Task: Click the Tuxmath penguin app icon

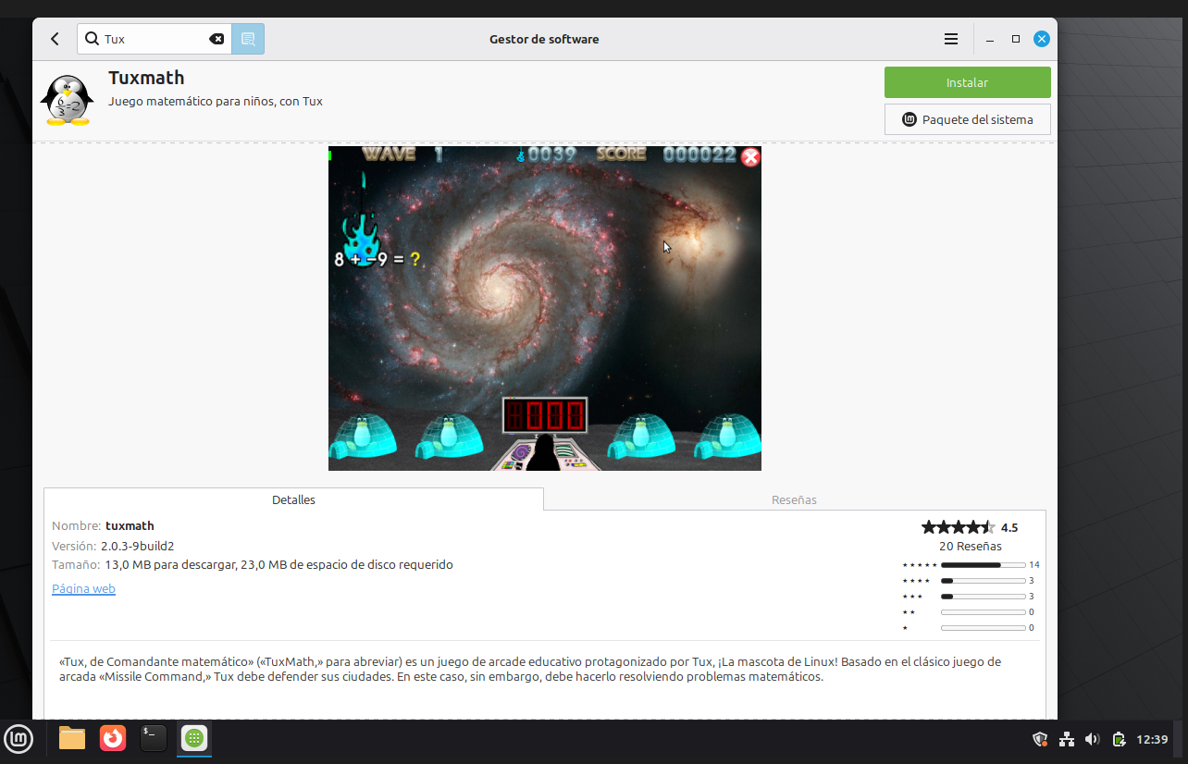Action: pos(67,100)
